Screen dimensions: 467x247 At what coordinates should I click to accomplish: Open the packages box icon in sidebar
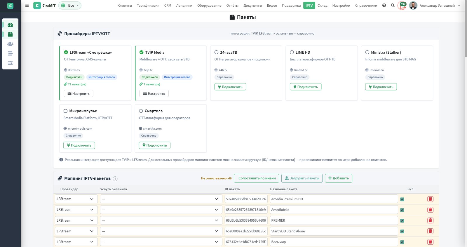coord(10,34)
